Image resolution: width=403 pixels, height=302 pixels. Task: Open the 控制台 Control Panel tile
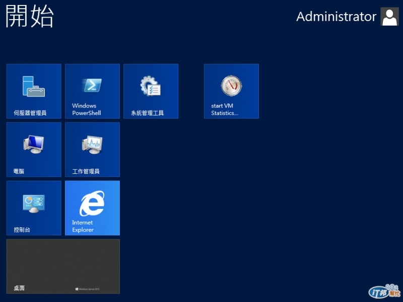click(34, 208)
